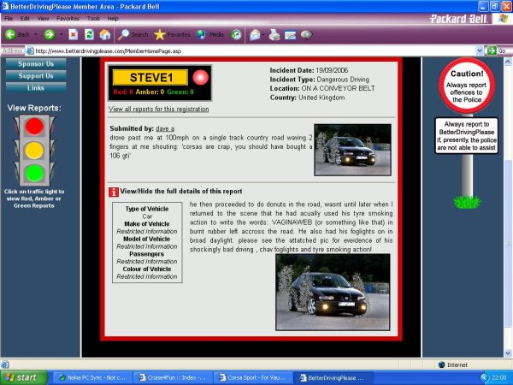This screenshot has height=385, width=513.
Task: Click the Print icon in toolbar
Action: tap(274, 34)
